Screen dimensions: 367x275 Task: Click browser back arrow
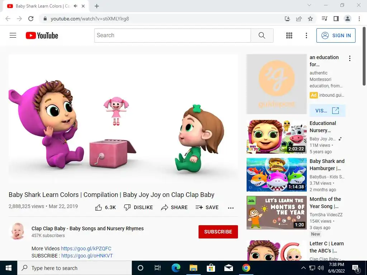point(8,19)
